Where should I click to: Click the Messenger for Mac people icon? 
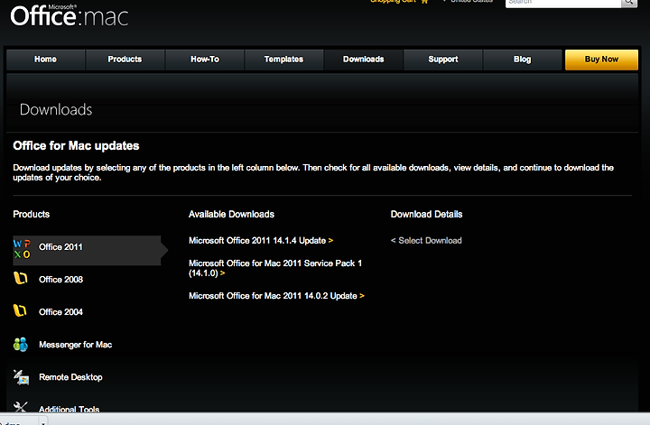coord(20,344)
